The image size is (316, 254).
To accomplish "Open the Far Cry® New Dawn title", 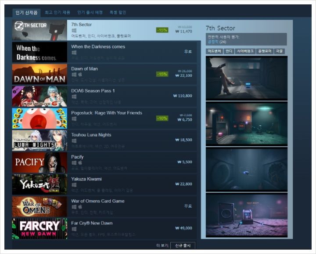I will (x=92, y=223).
